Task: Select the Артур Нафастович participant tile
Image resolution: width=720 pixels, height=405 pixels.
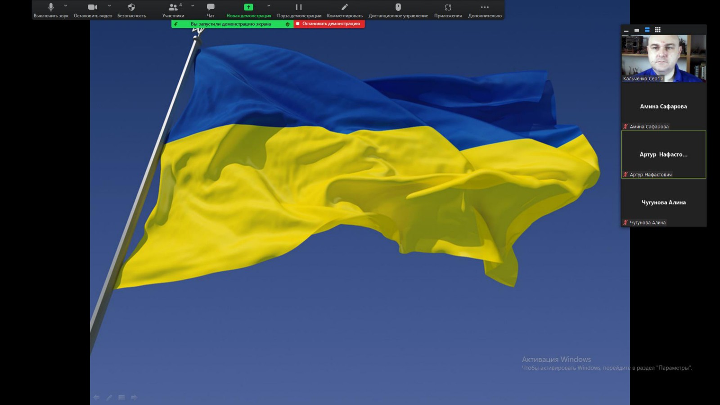Action: coord(664,154)
